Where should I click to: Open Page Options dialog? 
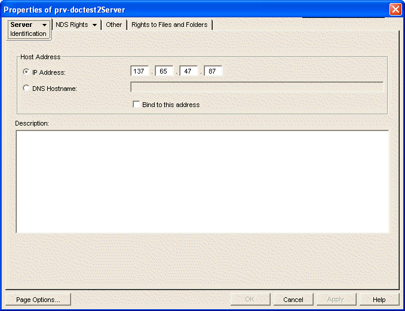(x=38, y=300)
